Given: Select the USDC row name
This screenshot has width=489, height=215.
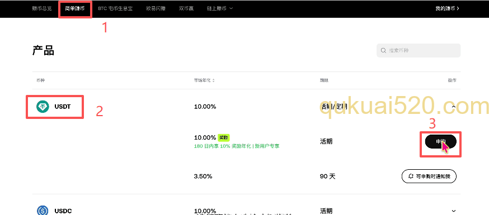Looking at the screenshot, I should click(x=63, y=211).
